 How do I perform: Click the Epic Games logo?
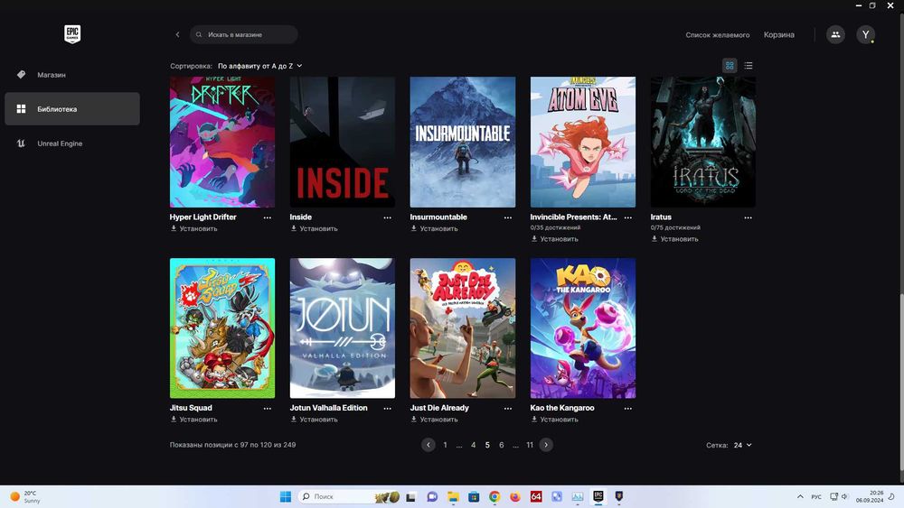[x=72, y=34]
